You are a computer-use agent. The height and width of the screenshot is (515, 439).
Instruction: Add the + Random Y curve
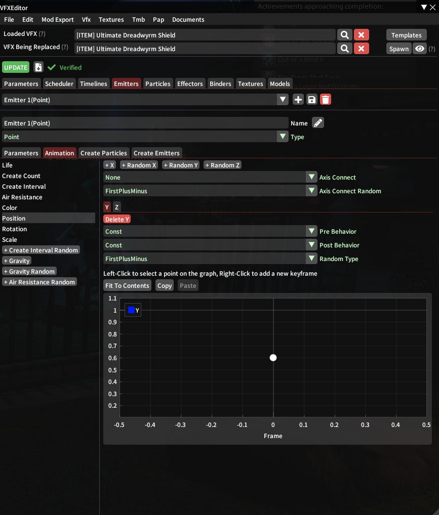click(x=181, y=165)
